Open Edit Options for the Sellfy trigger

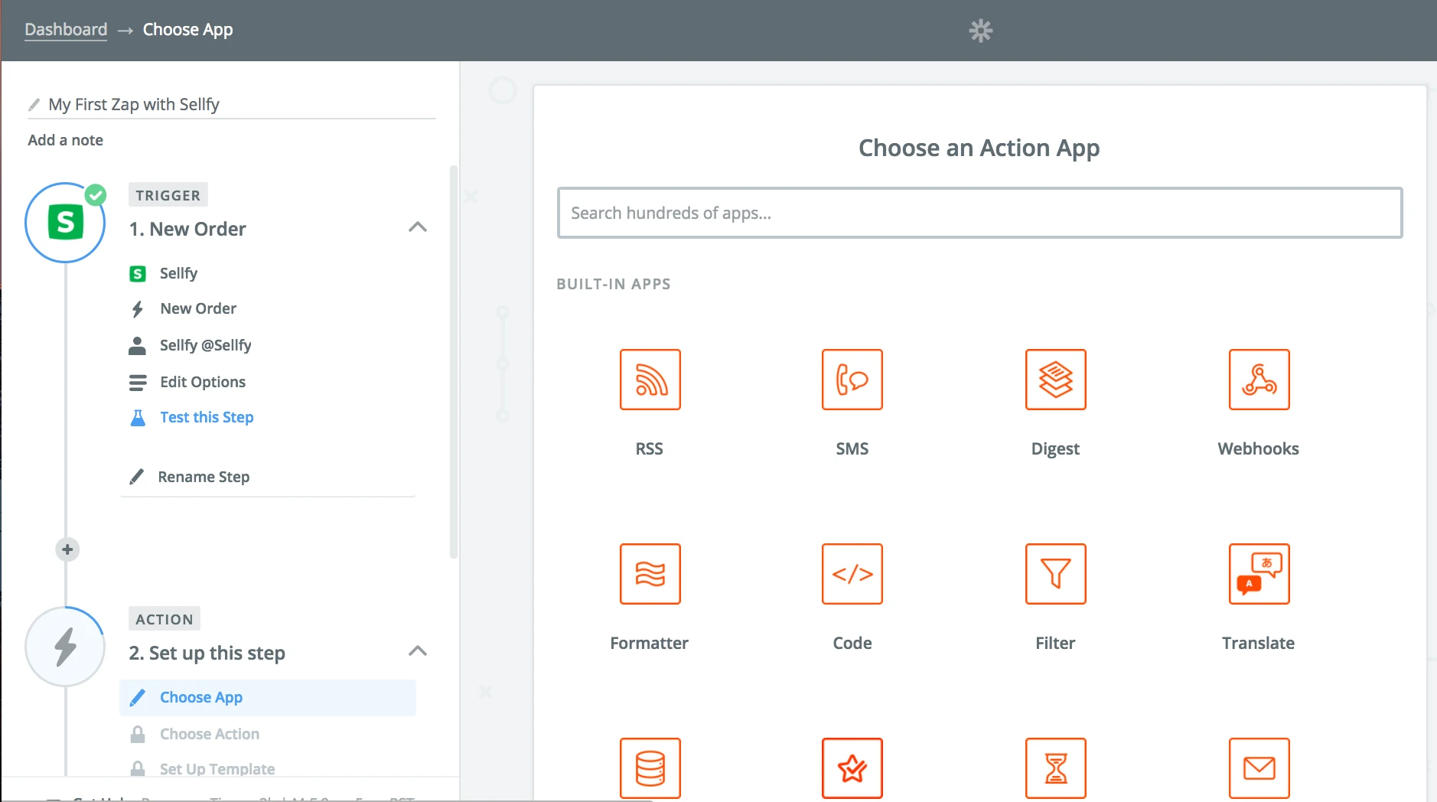[x=202, y=382]
